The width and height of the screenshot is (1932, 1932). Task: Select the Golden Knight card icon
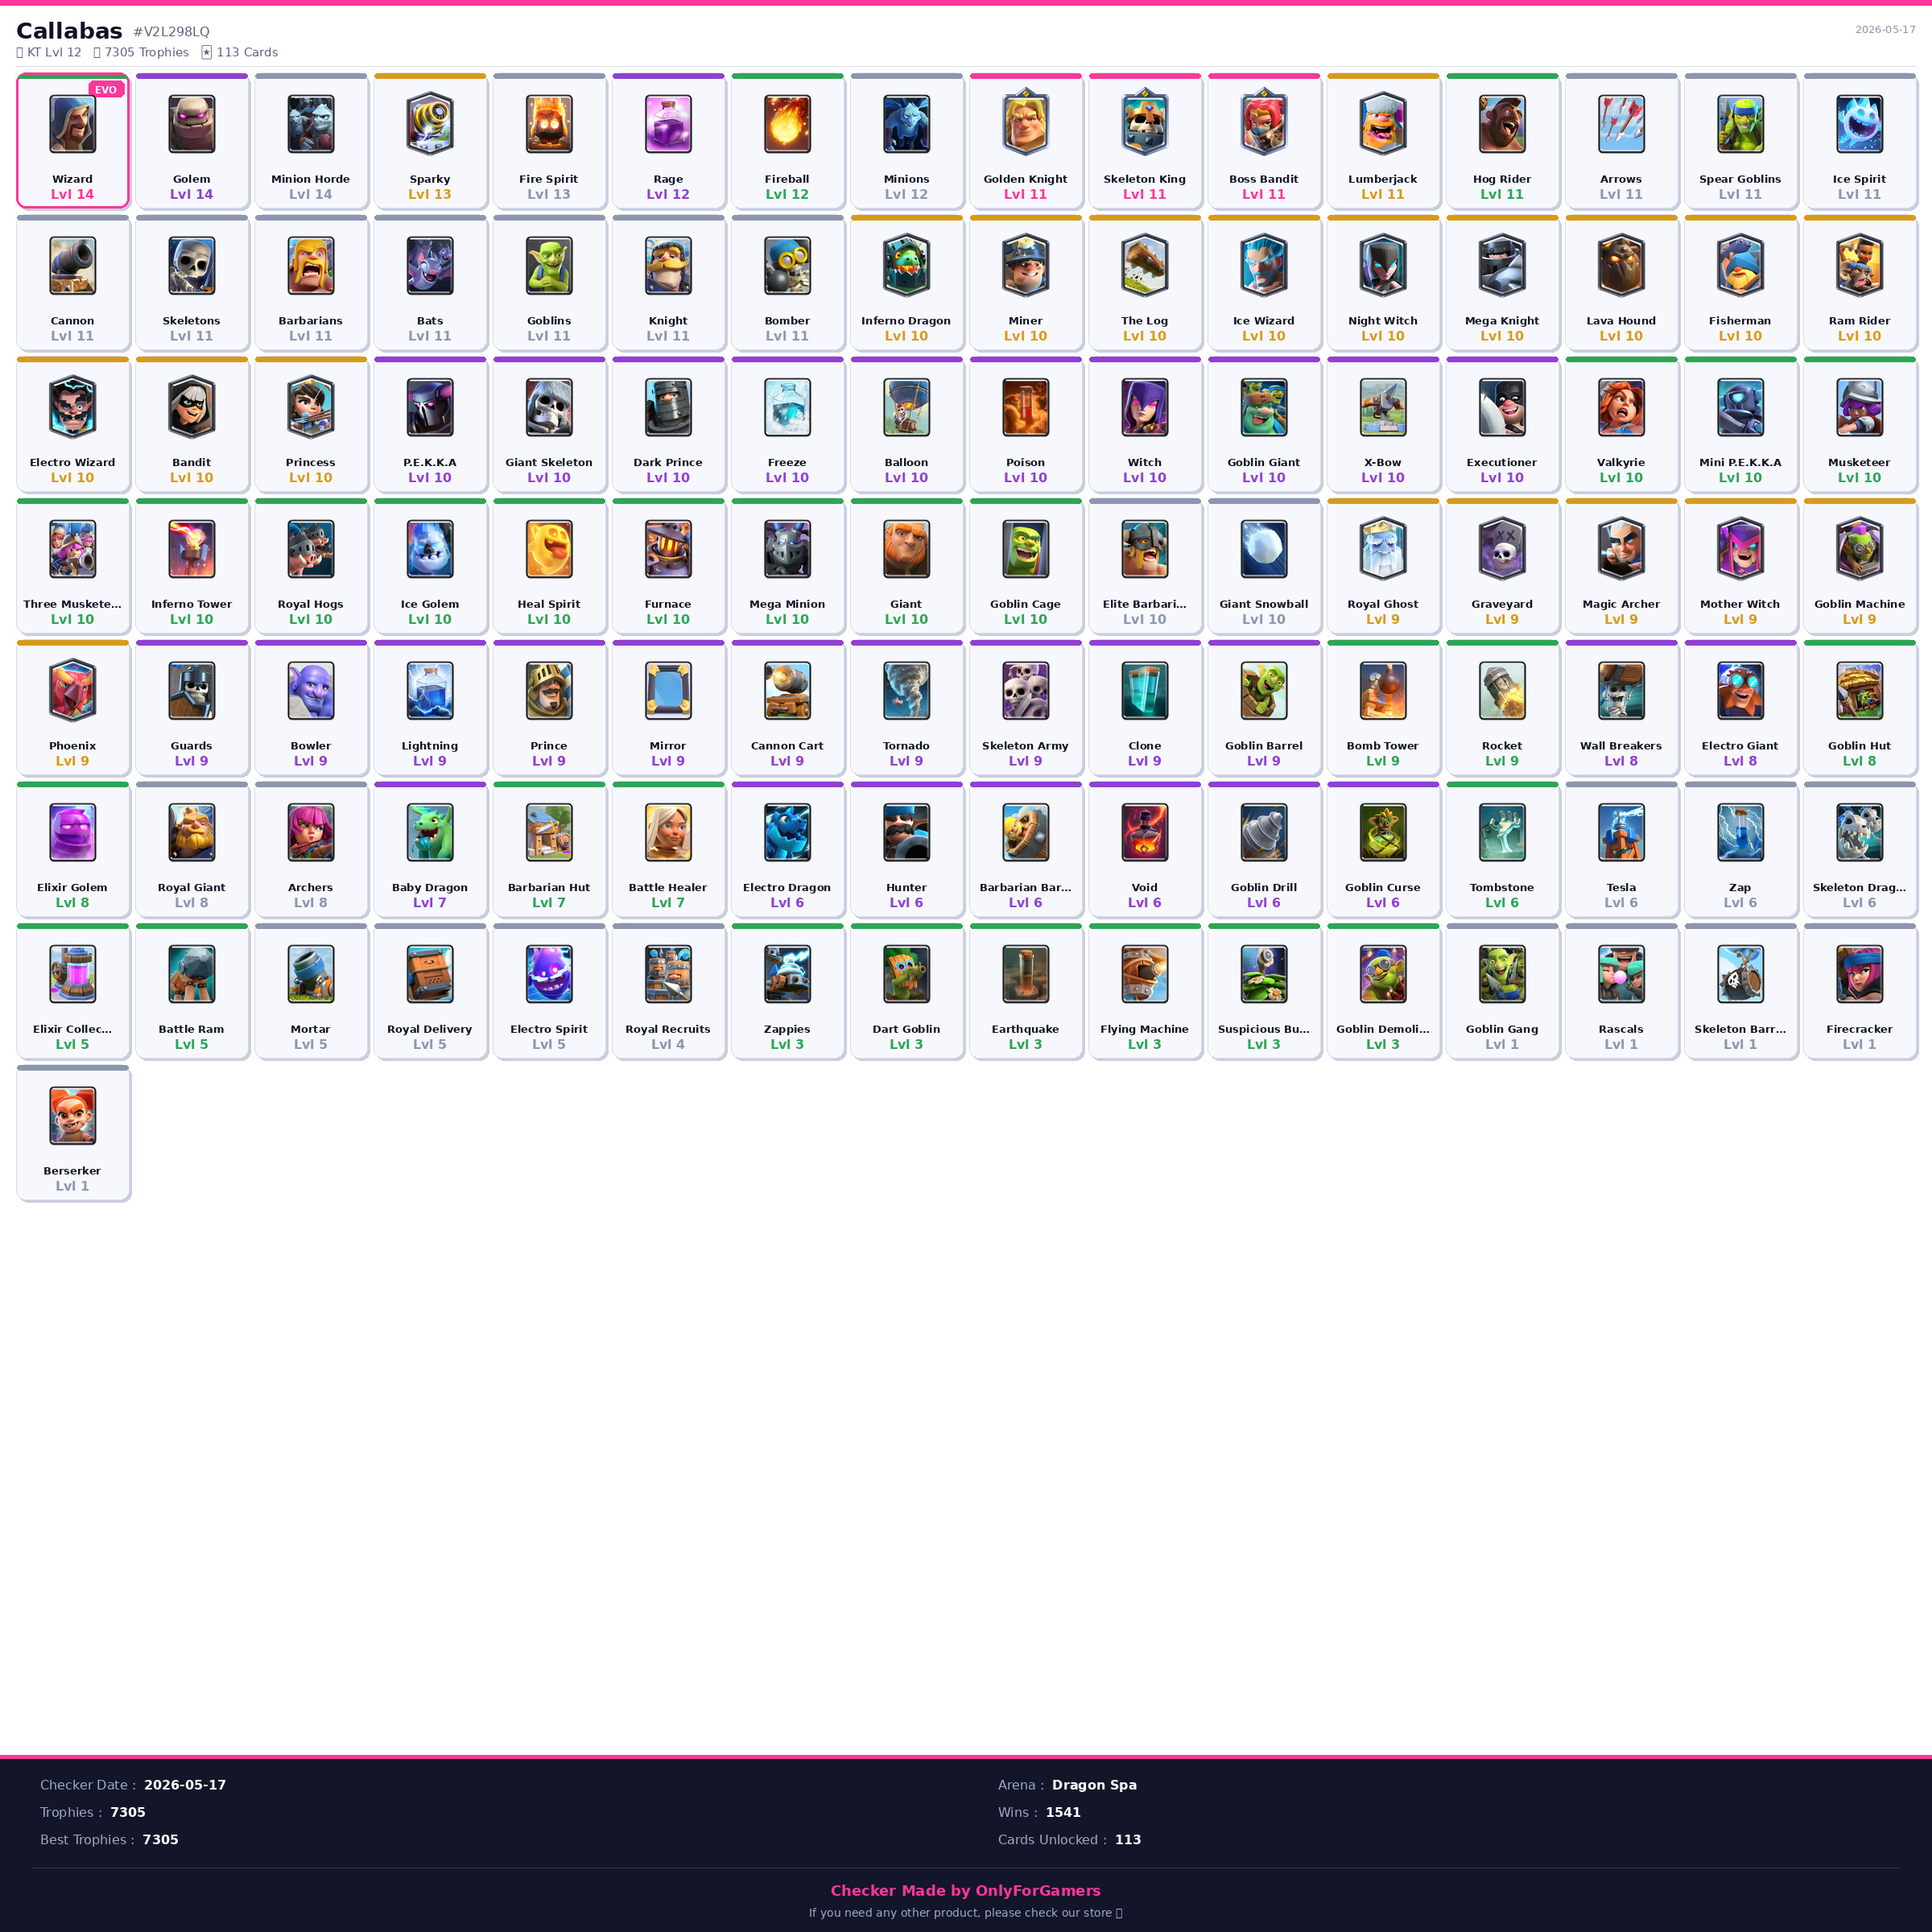click(1025, 124)
